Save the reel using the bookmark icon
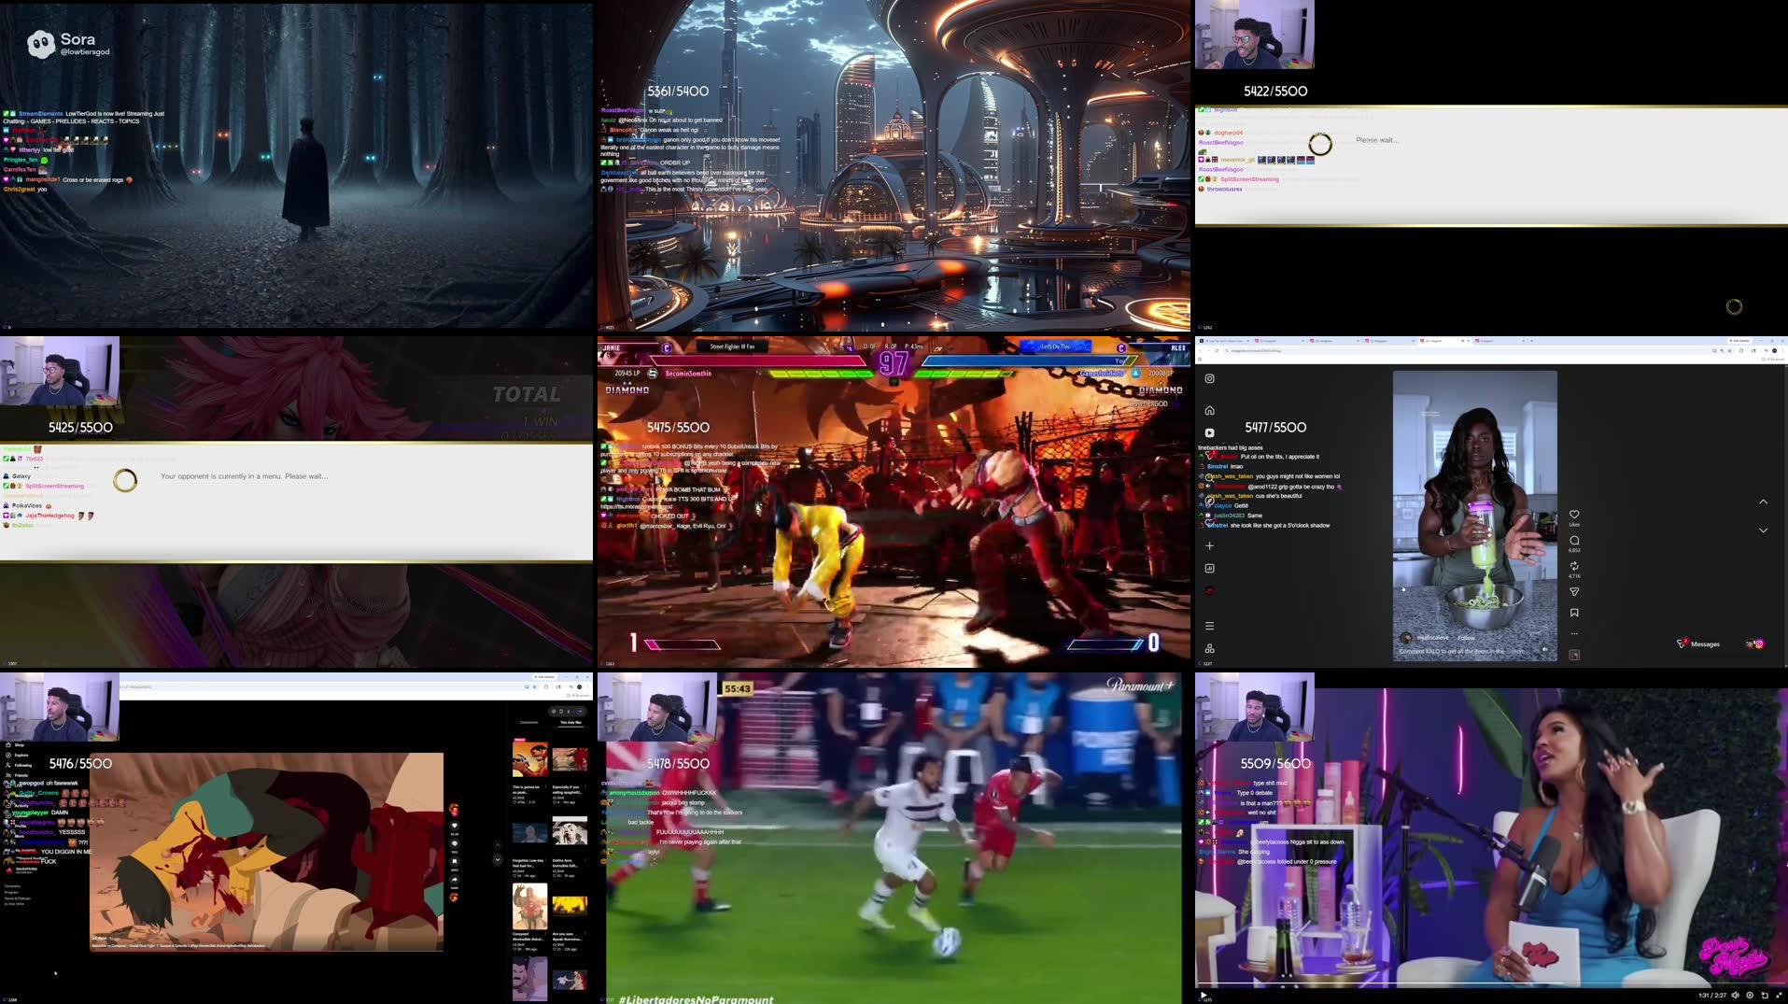The height and width of the screenshot is (1004, 1788). click(x=1574, y=611)
